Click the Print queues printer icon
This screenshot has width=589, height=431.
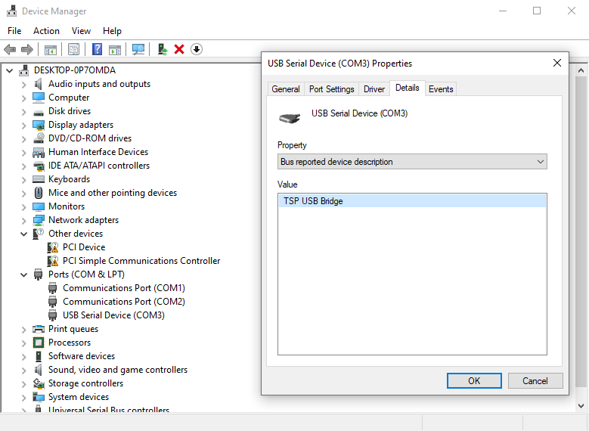(39, 329)
